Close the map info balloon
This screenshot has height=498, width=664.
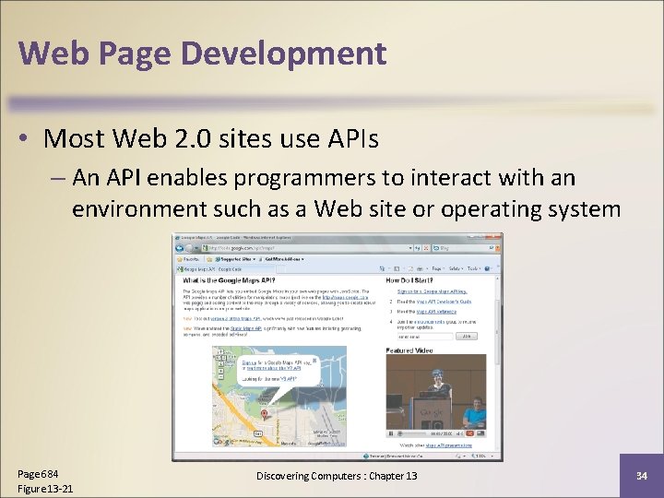pyautogui.click(x=314, y=362)
